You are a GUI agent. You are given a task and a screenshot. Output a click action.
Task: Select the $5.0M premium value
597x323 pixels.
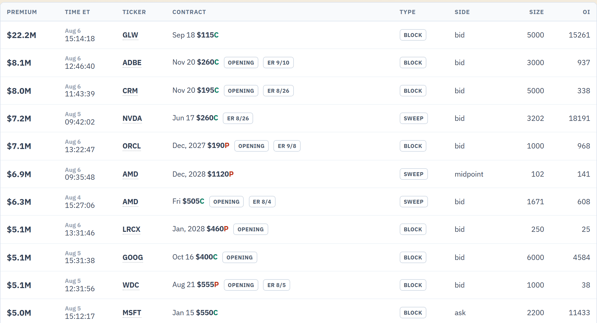pos(19,313)
